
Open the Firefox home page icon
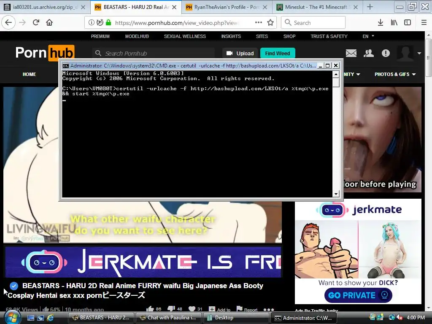click(49, 23)
